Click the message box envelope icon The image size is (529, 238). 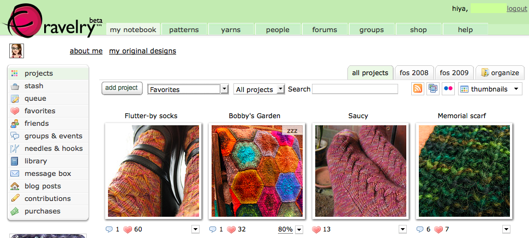15,174
